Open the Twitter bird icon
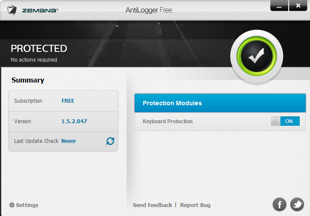The width and height of the screenshot is (310, 216). click(297, 204)
